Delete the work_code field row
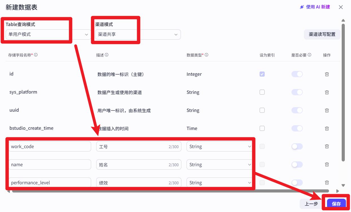This screenshot has width=351, height=212. [327, 146]
